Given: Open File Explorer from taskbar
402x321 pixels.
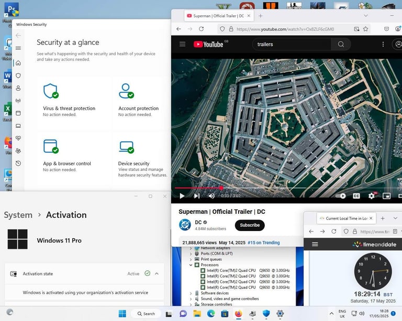Looking at the screenshot, I should (x=197, y=314).
